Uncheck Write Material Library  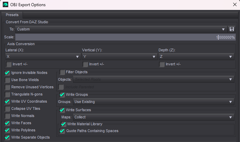(x=63, y=124)
